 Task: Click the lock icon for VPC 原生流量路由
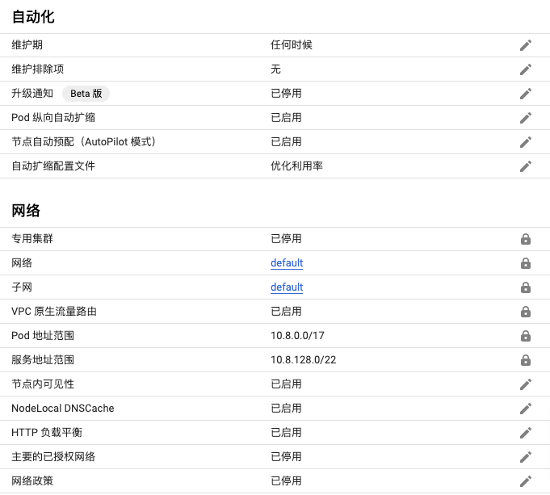click(526, 312)
